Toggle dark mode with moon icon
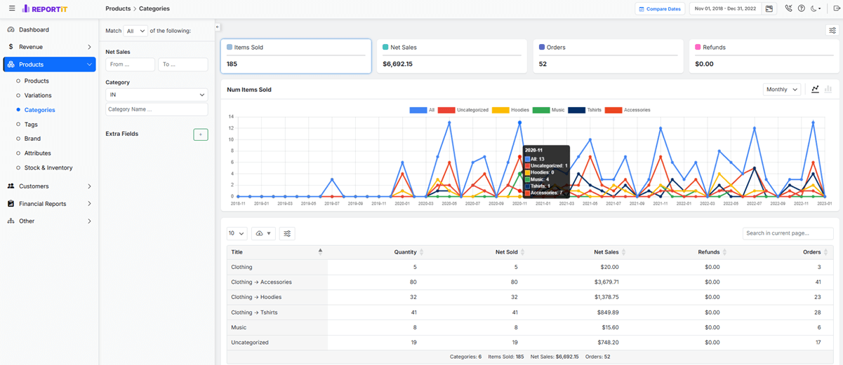Screen dimensions: 843x365 816,9
